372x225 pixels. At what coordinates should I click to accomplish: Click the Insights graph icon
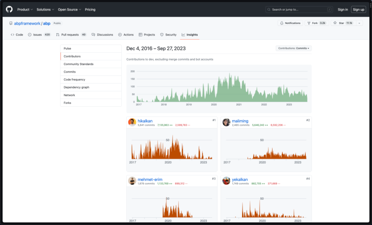[183, 35]
